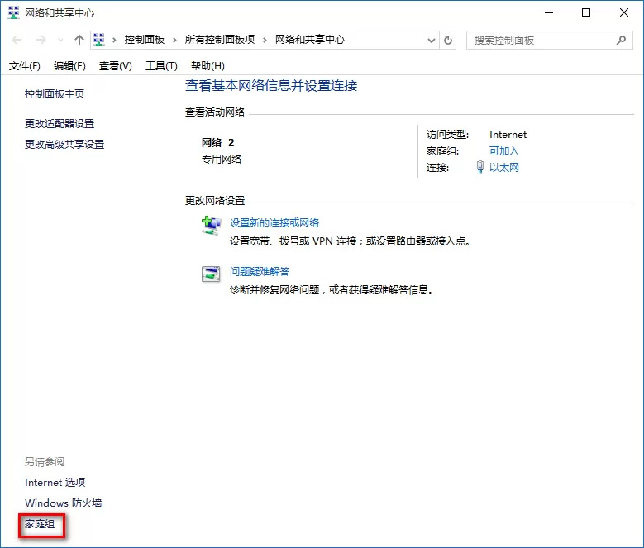644x548 pixels.
Task: Click the back navigation arrow
Action: point(17,40)
